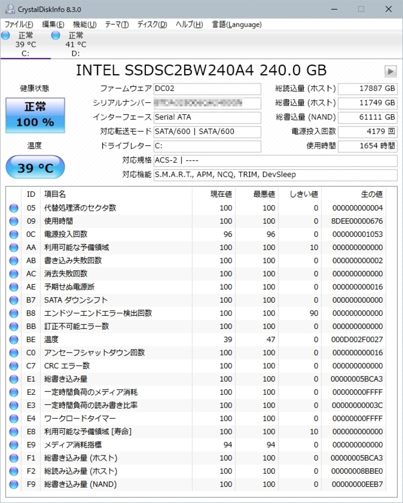The height and width of the screenshot is (503, 403).
Task: Click the status dot for ID AE 予期せぬ電源断
Action: [14, 287]
